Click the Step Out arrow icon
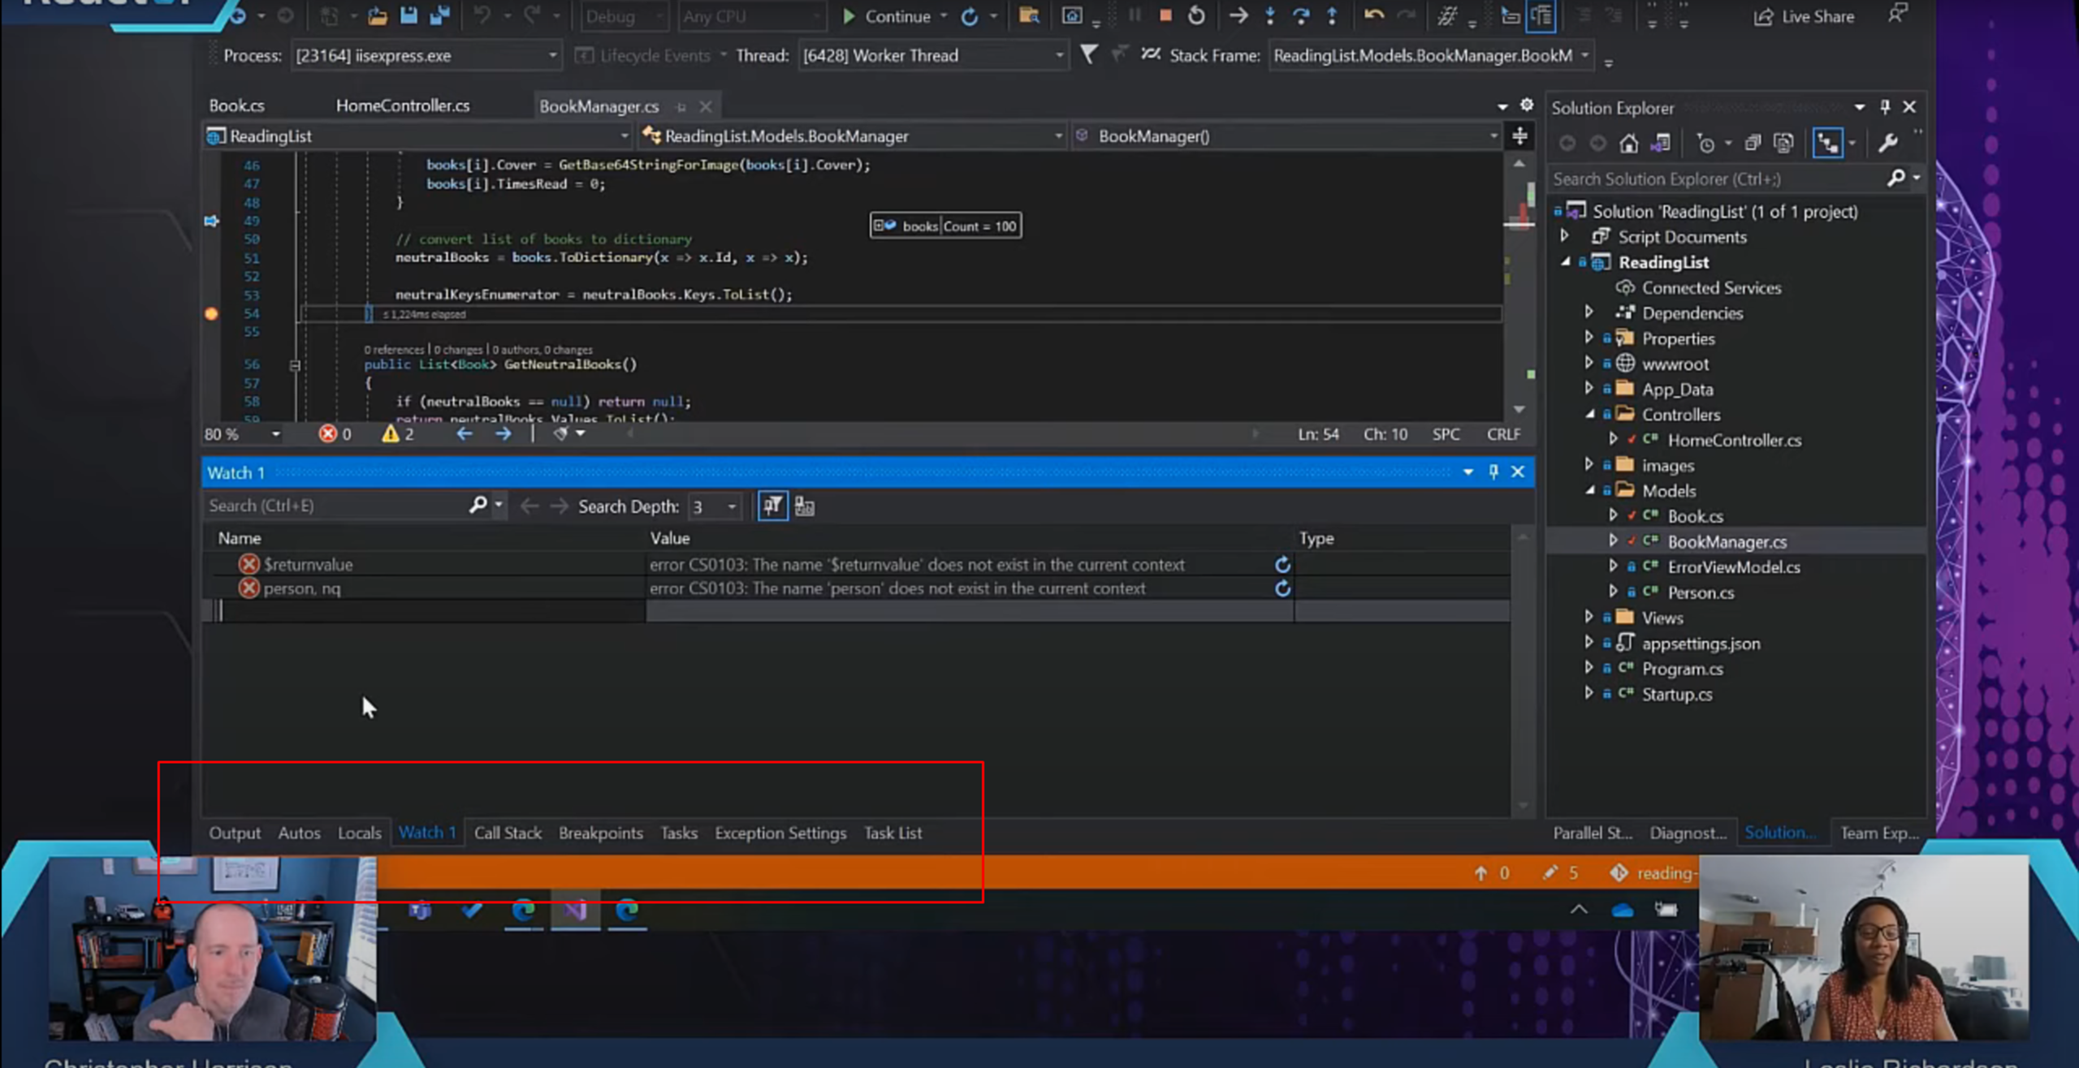2079x1068 pixels. (x=1332, y=15)
